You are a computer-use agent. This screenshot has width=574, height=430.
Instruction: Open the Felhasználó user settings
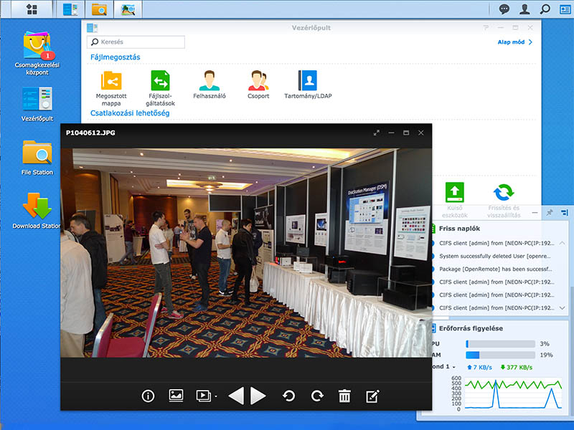click(x=210, y=85)
